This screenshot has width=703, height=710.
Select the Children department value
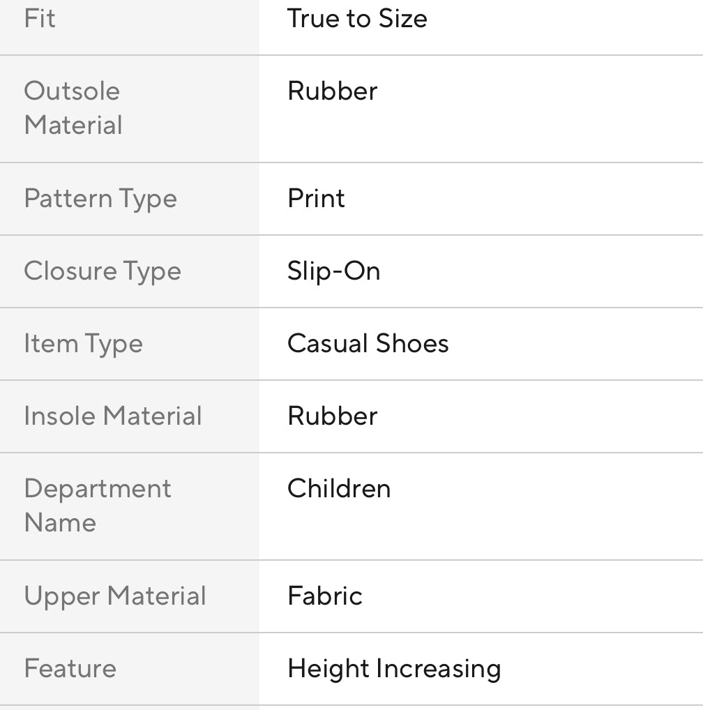point(339,489)
